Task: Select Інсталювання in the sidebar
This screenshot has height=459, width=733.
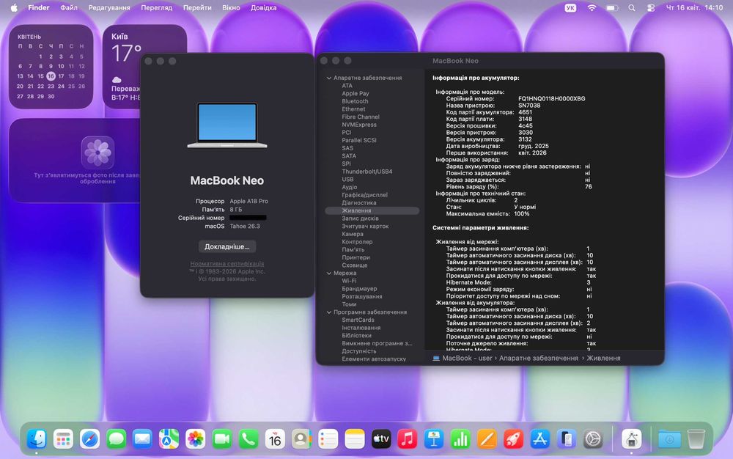Action: (361, 328)
